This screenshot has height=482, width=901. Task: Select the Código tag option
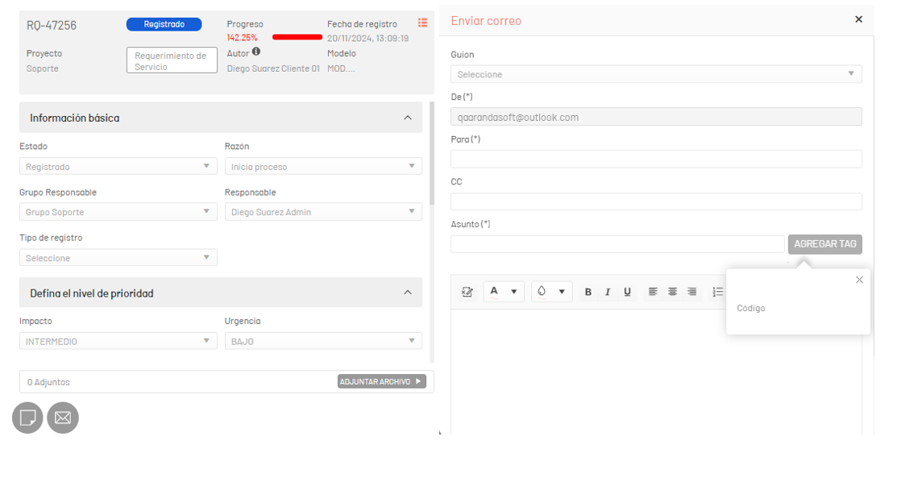point(751,308)
